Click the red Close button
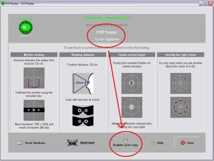The height and width of the screenshot is (161, 214). tap(187, 143)
